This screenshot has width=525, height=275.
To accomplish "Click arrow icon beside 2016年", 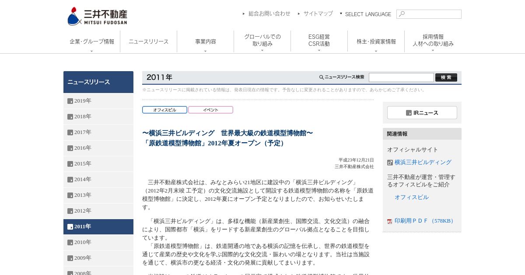I will (70, 148).
